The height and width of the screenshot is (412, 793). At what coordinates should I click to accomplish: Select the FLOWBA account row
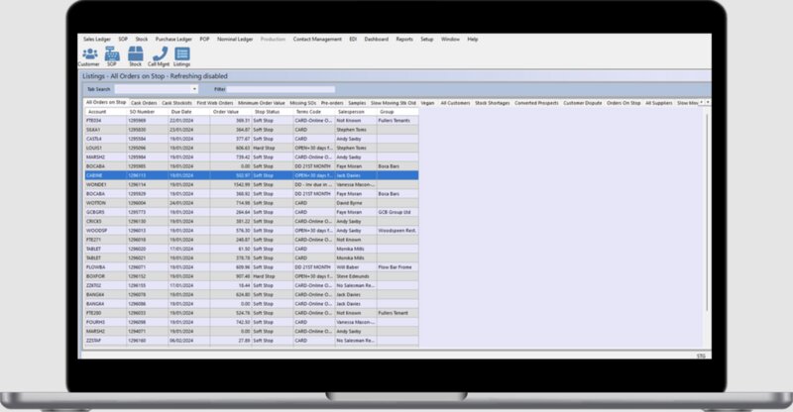click(x=252, y=267)
